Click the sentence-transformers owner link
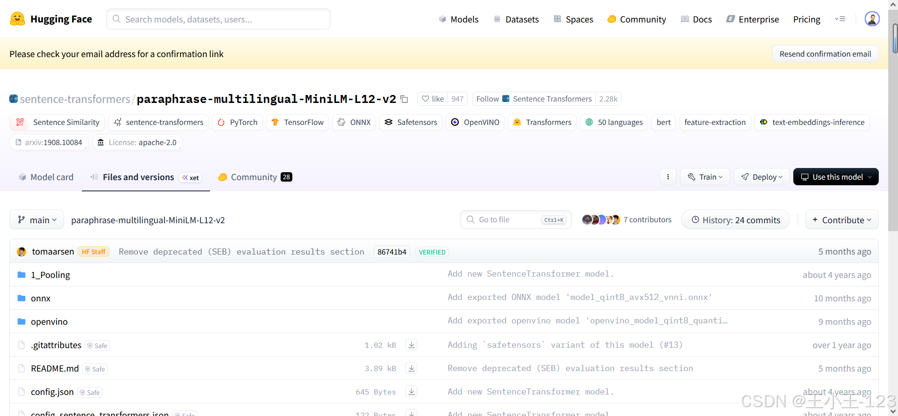Image resolution: width=898 pixels, height=416 pixels. (x=75, y=99)
